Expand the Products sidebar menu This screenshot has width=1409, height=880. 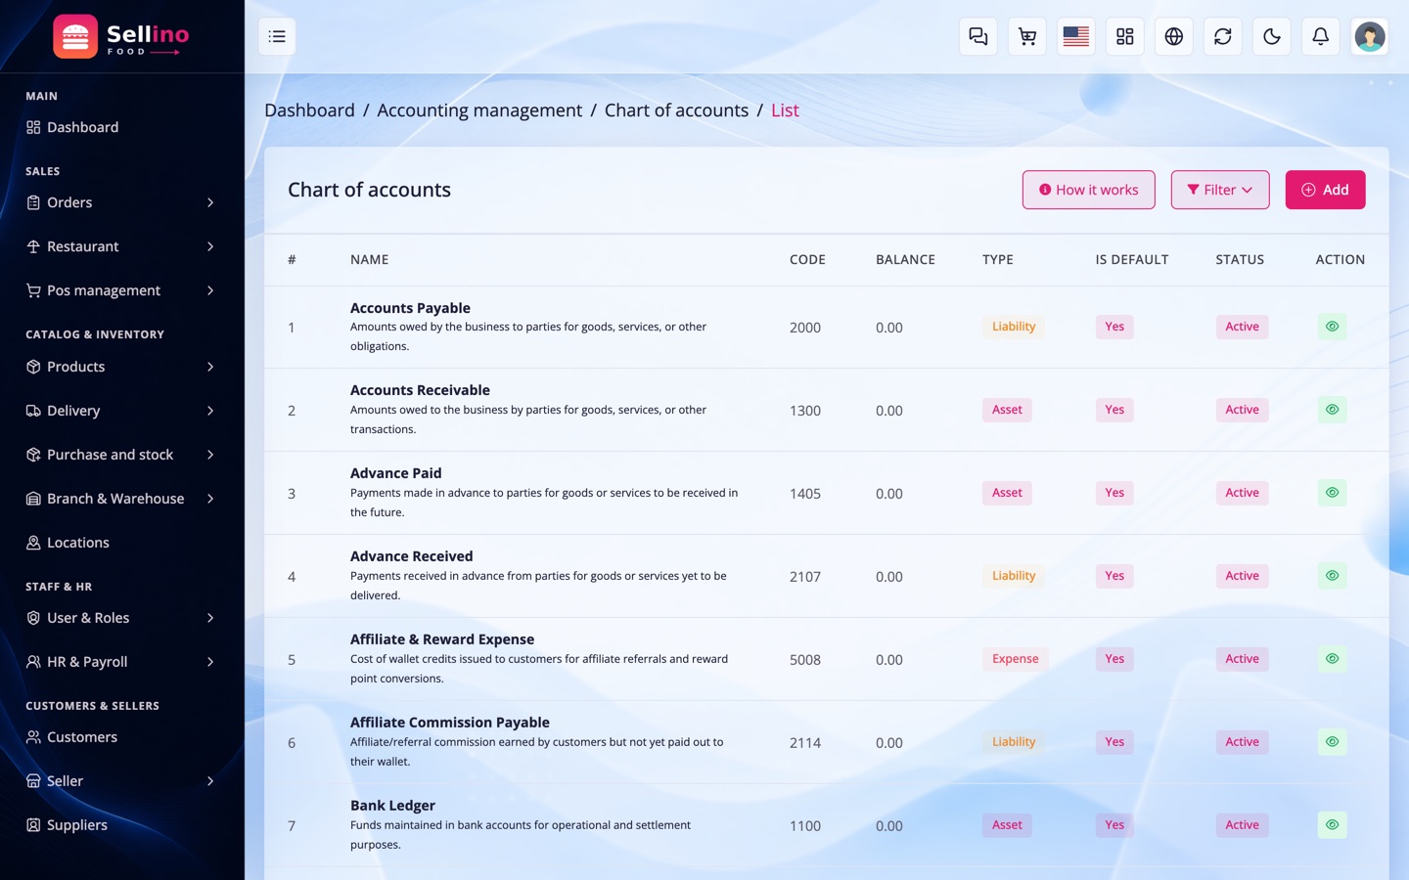(121, 367)
